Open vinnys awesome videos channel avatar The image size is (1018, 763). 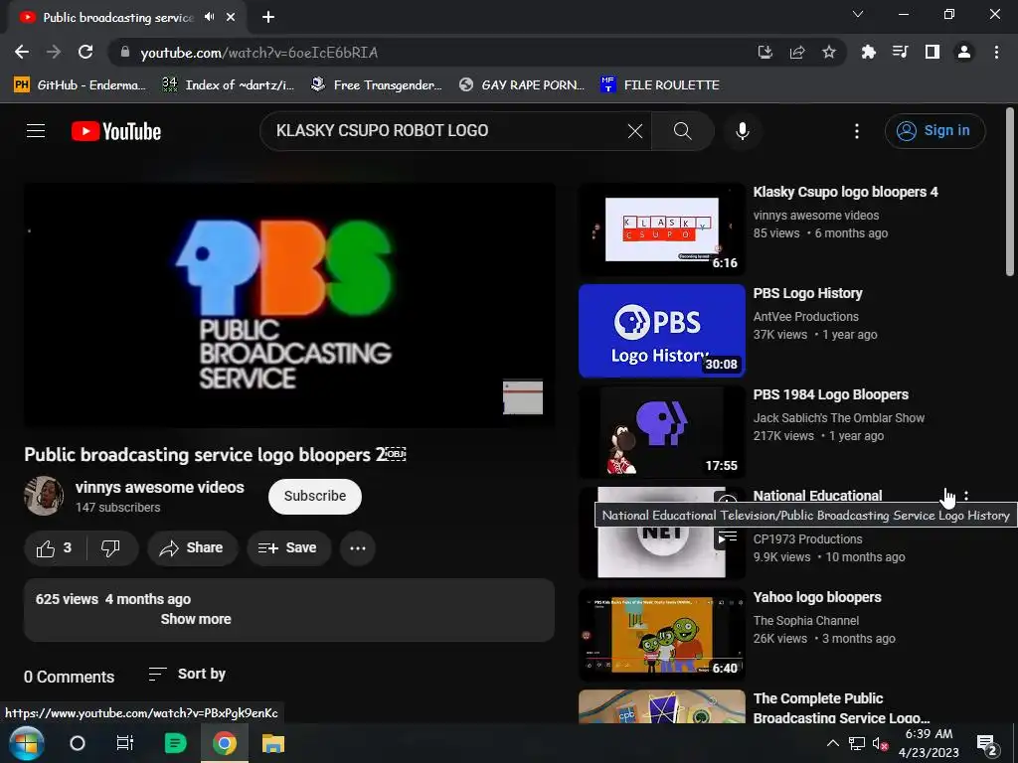[44, 497]
